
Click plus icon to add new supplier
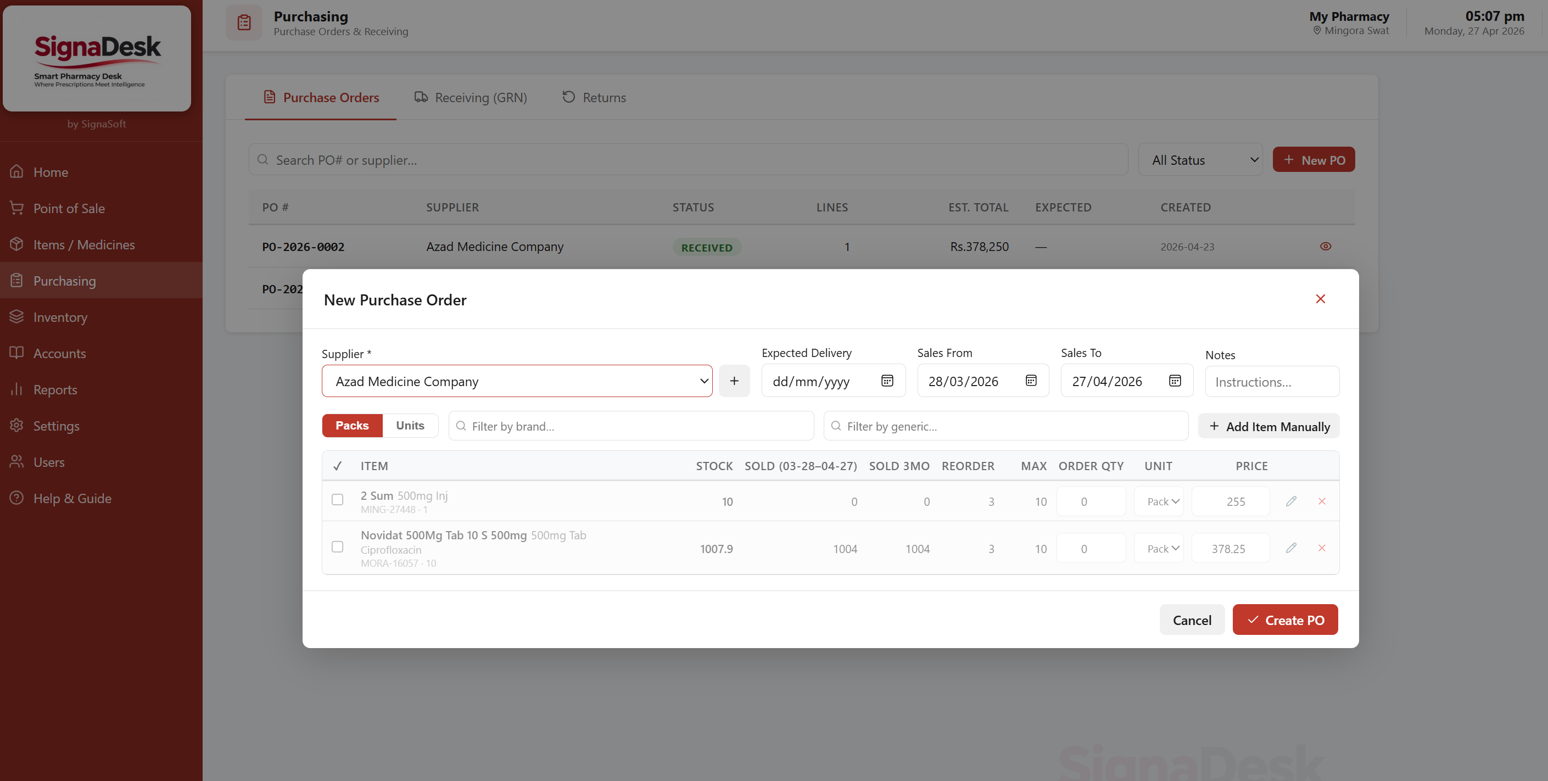734,381
